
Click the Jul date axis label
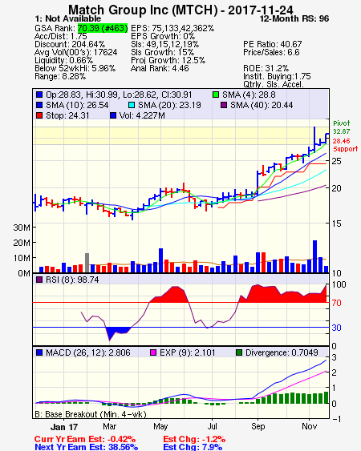pyautogui.click(x=213, y=426)
